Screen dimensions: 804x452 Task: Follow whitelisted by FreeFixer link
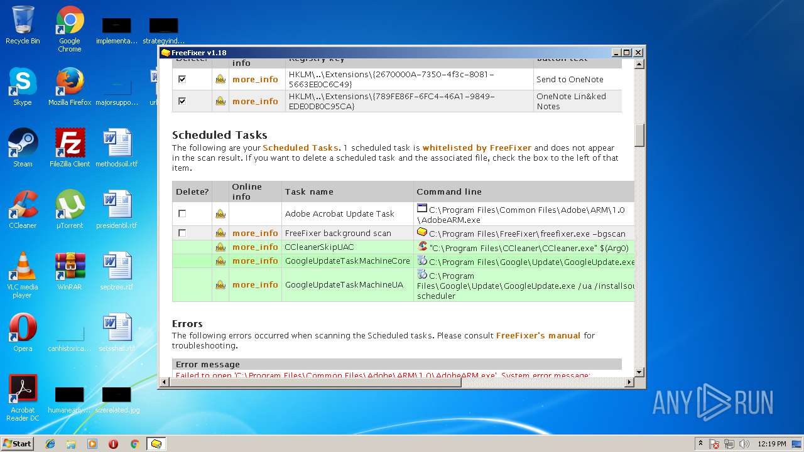tap(477, 148)
